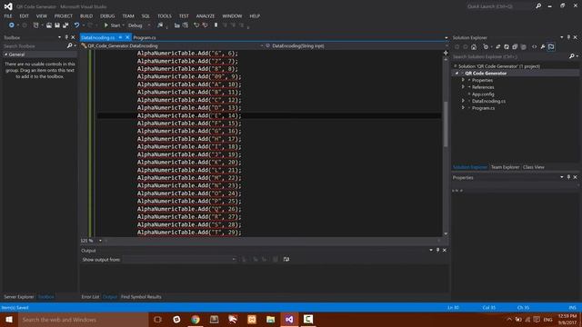This screenshot has height=327, width=582.
Task: Toggle Show All Files in Solution Explorer
Action: (x=524, y=46)
